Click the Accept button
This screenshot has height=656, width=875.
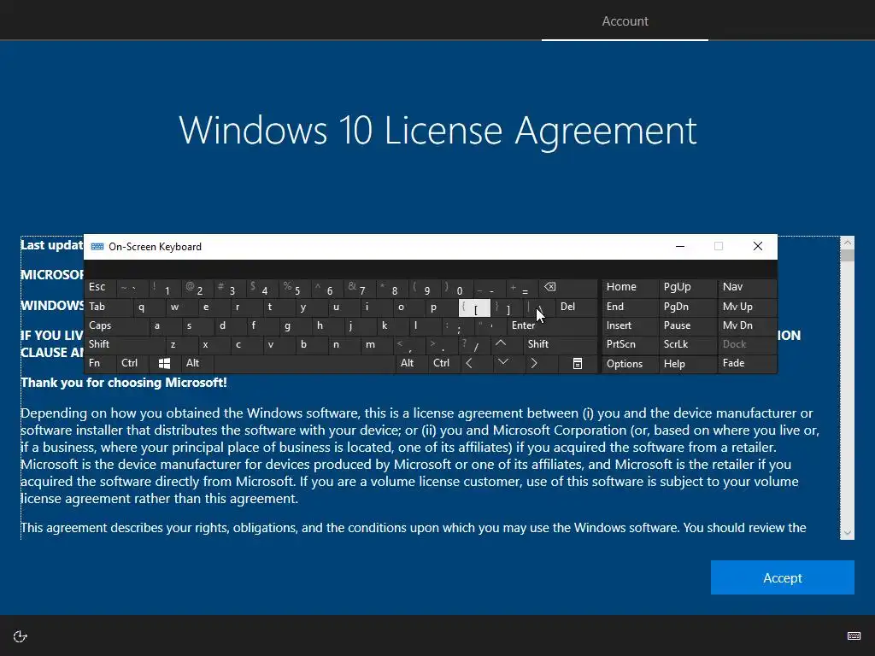click(x=782, y=577)
